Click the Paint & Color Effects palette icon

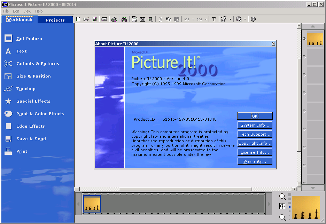(8, 113)
